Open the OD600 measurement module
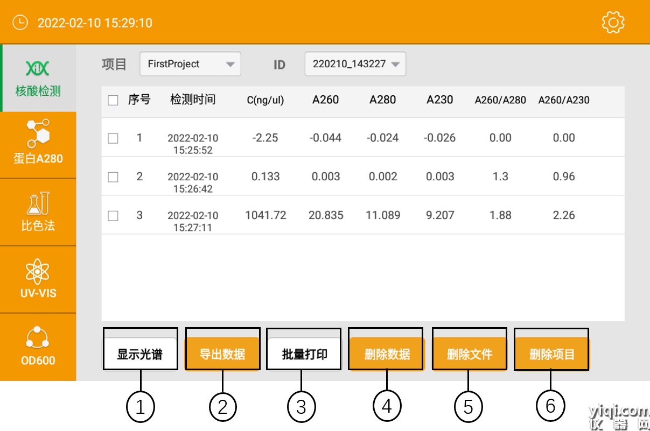The image size is (650, 431). (x=38, y=347)
